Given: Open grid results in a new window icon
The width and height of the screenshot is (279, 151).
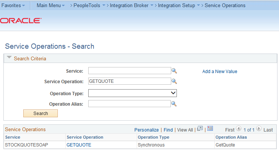Looking at the screenshot, I should pyautogui.click(x=200, y=129).
